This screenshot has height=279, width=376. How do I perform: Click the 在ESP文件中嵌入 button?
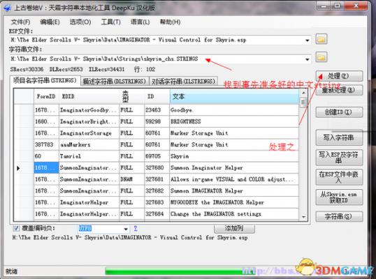(x=339, y=177)
